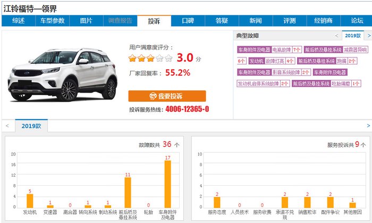Click the 制动系统 bar in fault chart
The height and width of the screenshot is (223, 372).
tap(108, 207)
